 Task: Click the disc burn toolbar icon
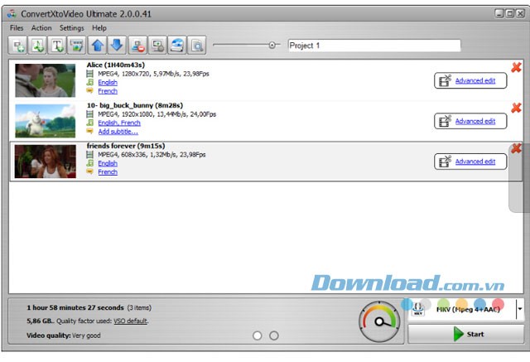pyautogui.click(x=176, y=46)
